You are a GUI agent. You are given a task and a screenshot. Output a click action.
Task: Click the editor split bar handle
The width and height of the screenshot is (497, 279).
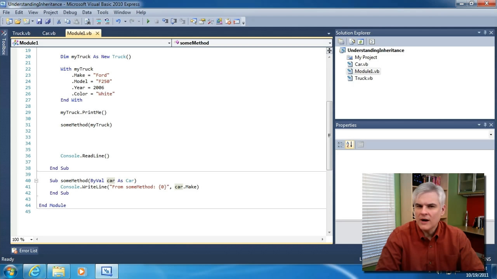click(329, 50)
